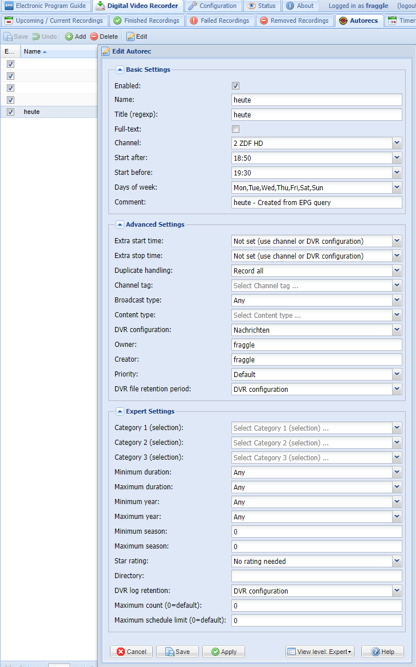Open Star rating dropdown
This screenshot has height=667, width=416.
tap(397, 561)
